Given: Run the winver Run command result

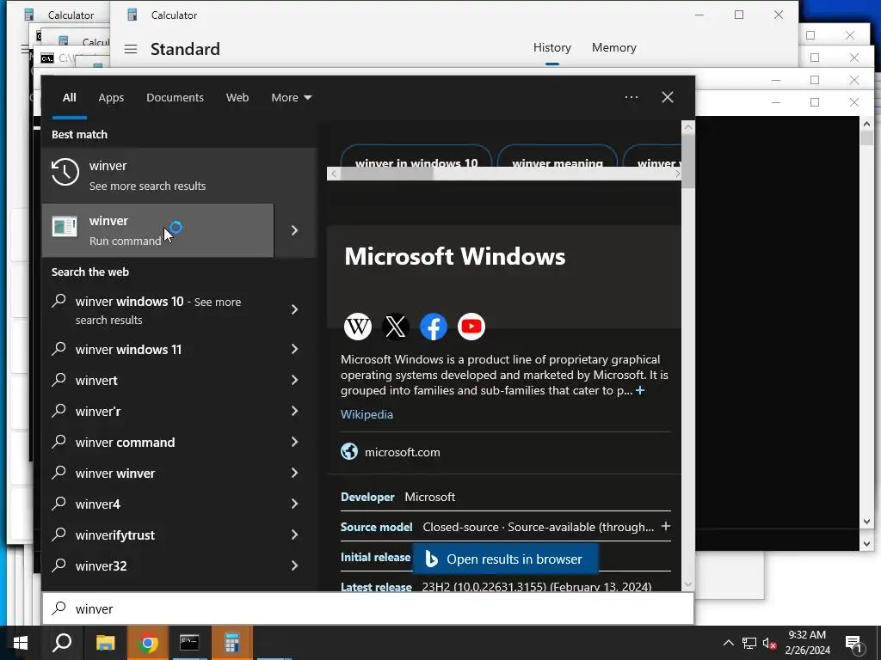Looking at the screenshot, I should 158,230.
